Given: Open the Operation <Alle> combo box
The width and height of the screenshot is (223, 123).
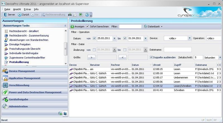Looking at the screenshot, I should click(214, 38).
